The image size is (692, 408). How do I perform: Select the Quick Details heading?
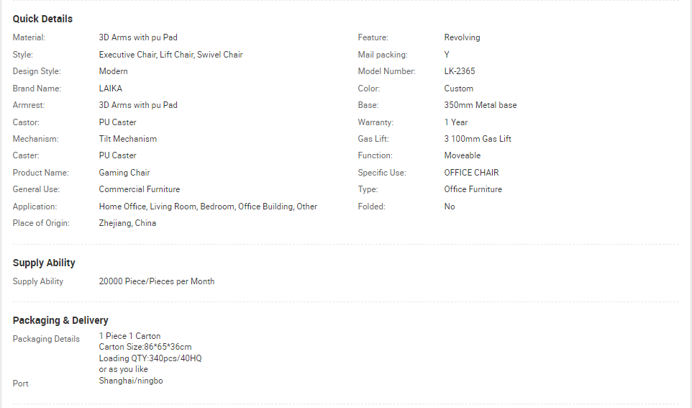pyautogui.click(x=42, y=19)
